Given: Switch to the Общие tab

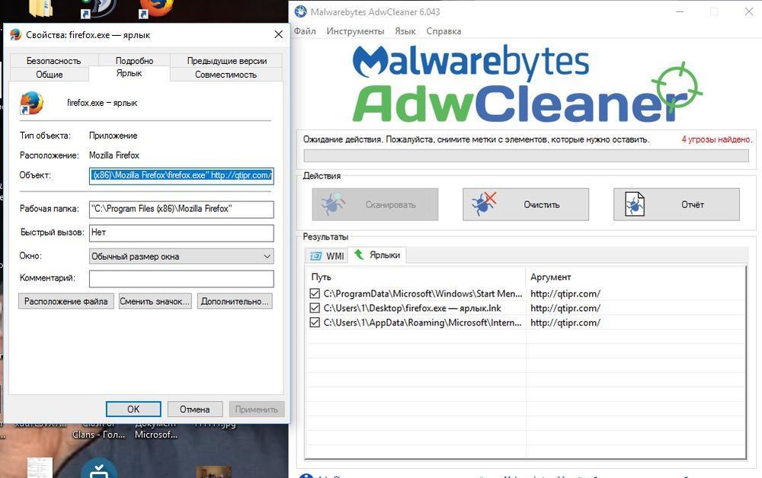Looking at the screenshot, I should [x=49, y=75].
